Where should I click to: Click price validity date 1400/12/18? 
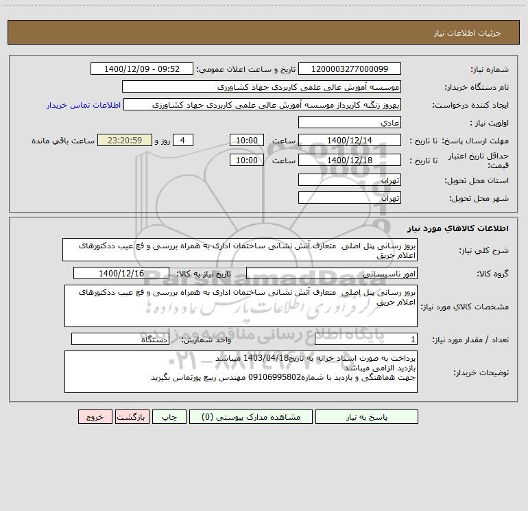pos(350,160)
